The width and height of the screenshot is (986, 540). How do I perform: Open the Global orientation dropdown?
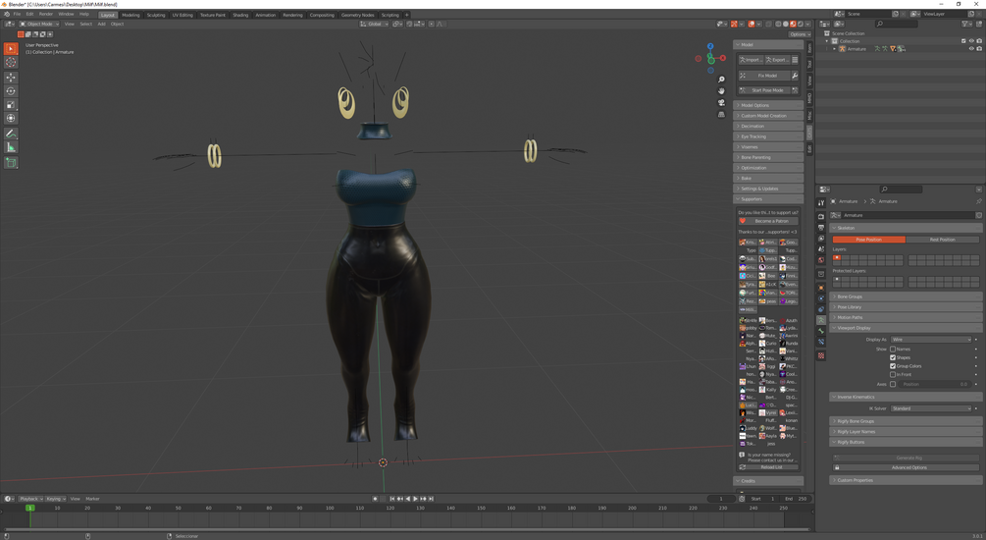pyautogui.click(x=374, y=24)
